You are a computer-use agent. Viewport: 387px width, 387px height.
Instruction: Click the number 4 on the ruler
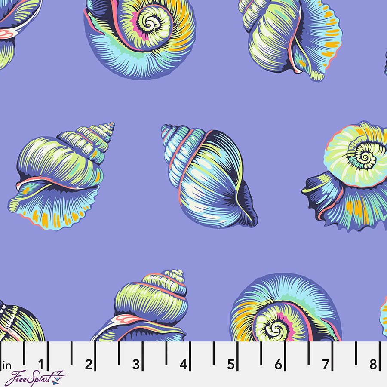[x=184, y=365]
